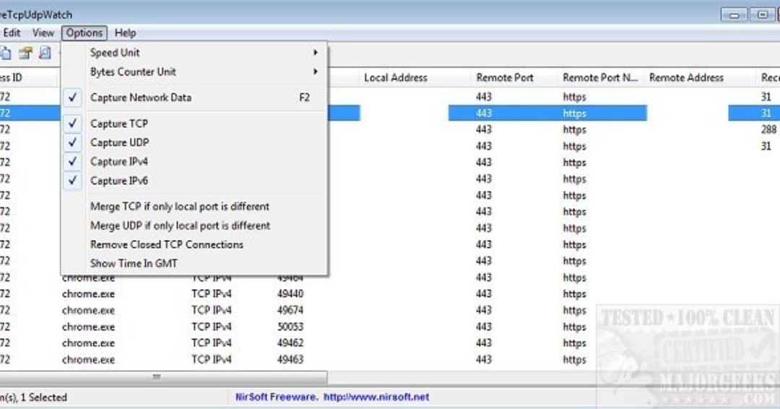Select chrome.exe in the row with port 50053
This screenshot has height=409, width=780.
89,327
